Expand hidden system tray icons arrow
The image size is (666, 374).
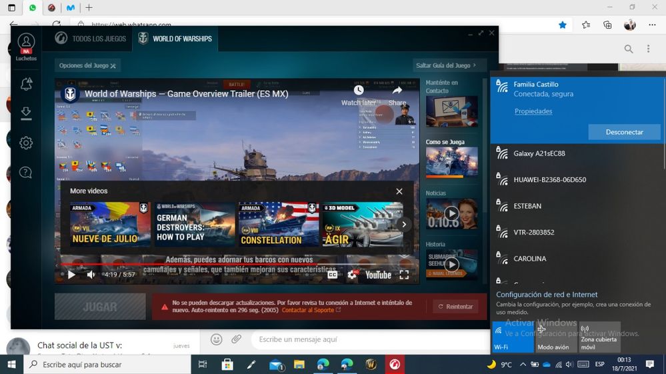(523, 365)
